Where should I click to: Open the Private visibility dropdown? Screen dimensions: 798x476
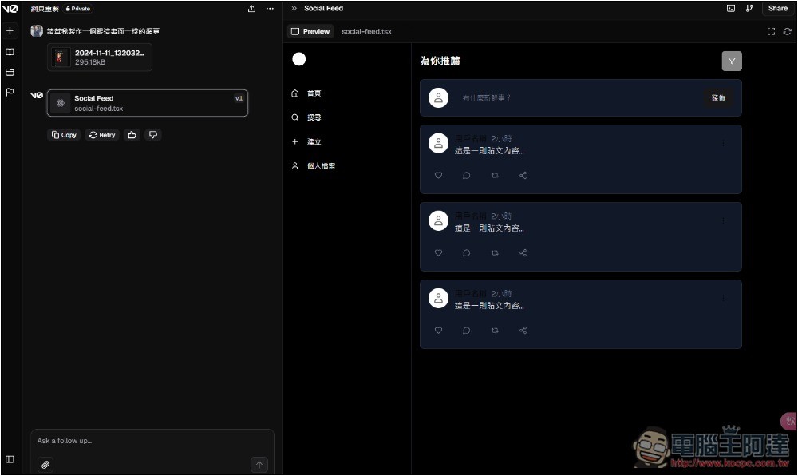78,9
